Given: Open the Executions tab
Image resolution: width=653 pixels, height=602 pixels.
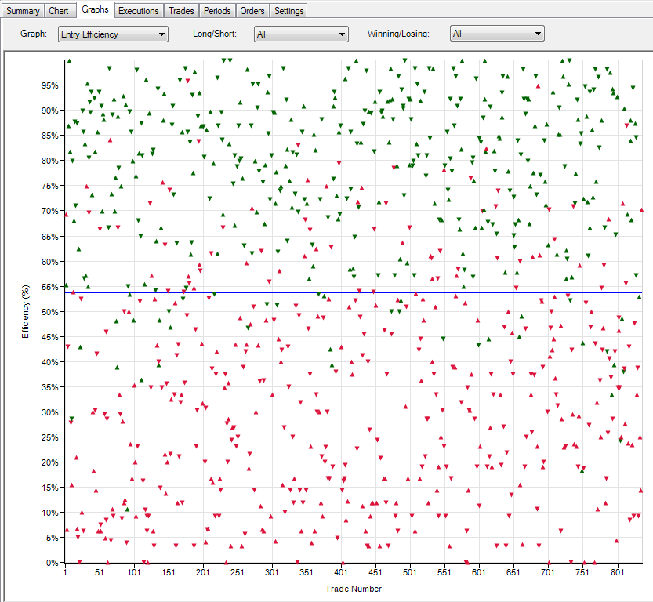Looking at the screenshot, I should [139, 11].
